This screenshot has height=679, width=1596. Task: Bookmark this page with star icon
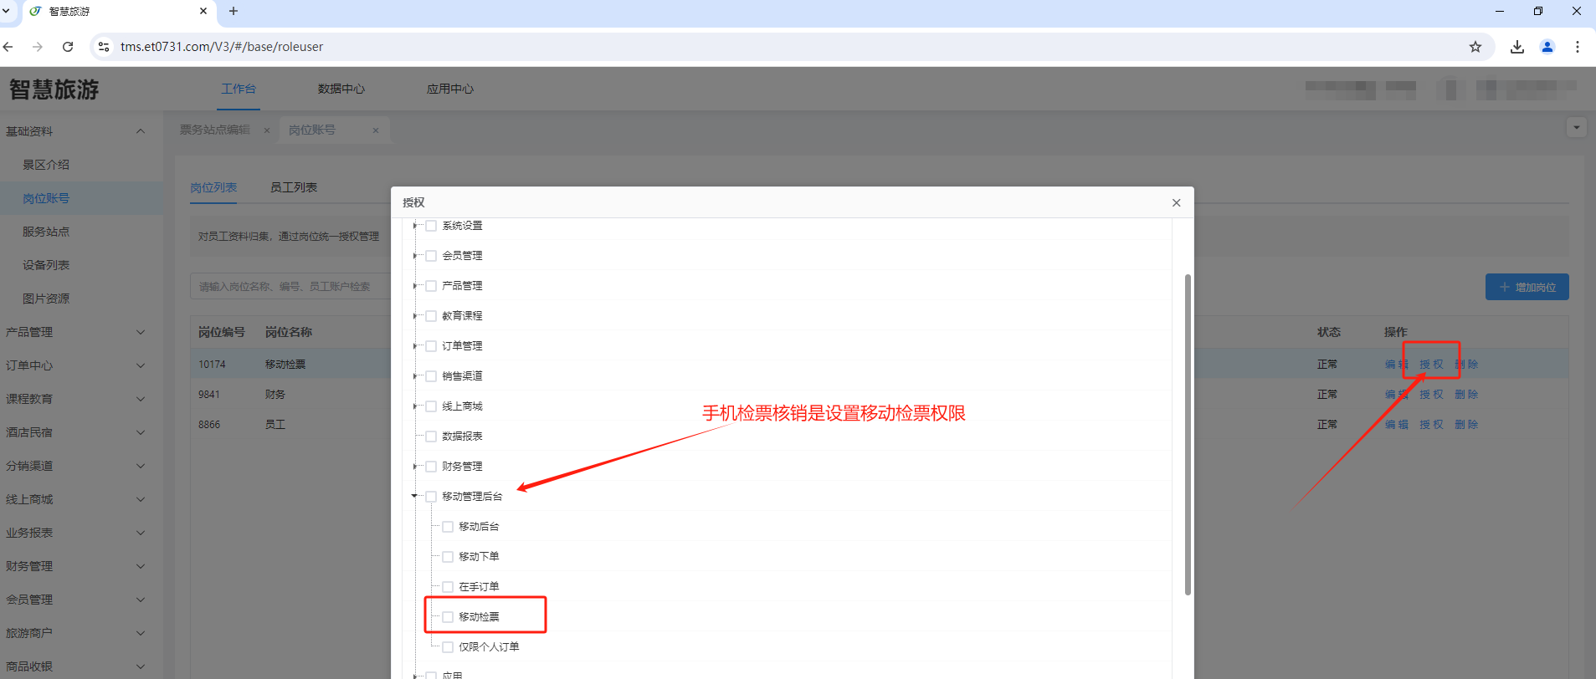coord(1475,47)
